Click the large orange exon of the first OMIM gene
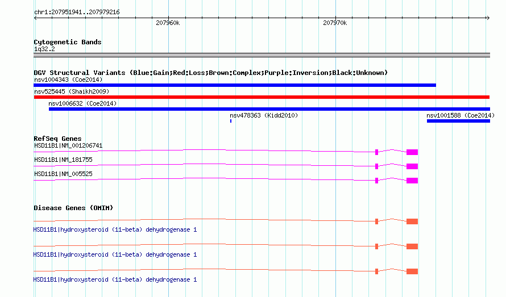This screenshot has width=506, height=297. pyautogui.click(x=412, y=221)
